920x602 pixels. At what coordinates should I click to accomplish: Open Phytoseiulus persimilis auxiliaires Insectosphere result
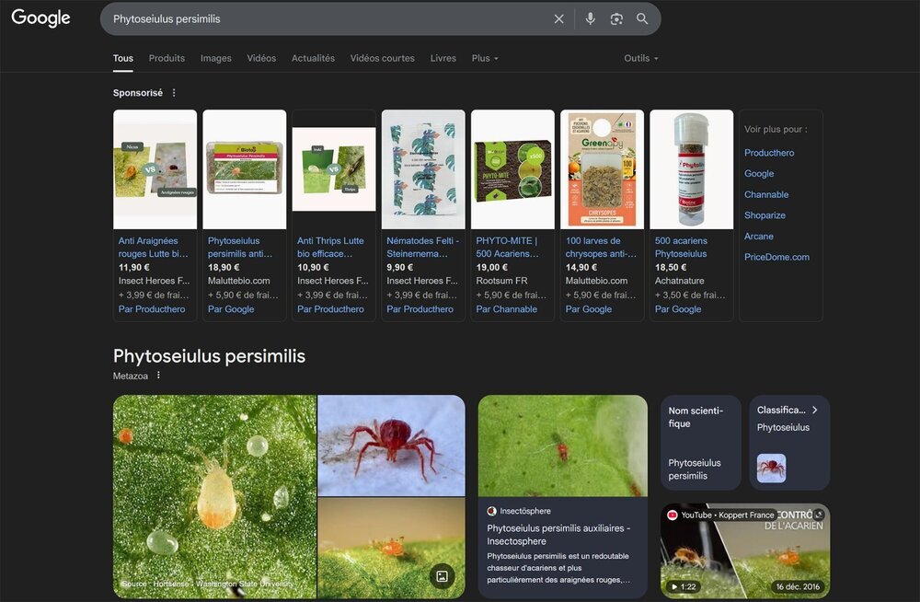[558, 535]
